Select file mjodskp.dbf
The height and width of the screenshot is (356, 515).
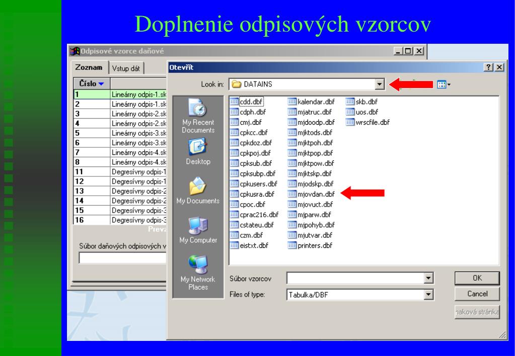point(311,184)
